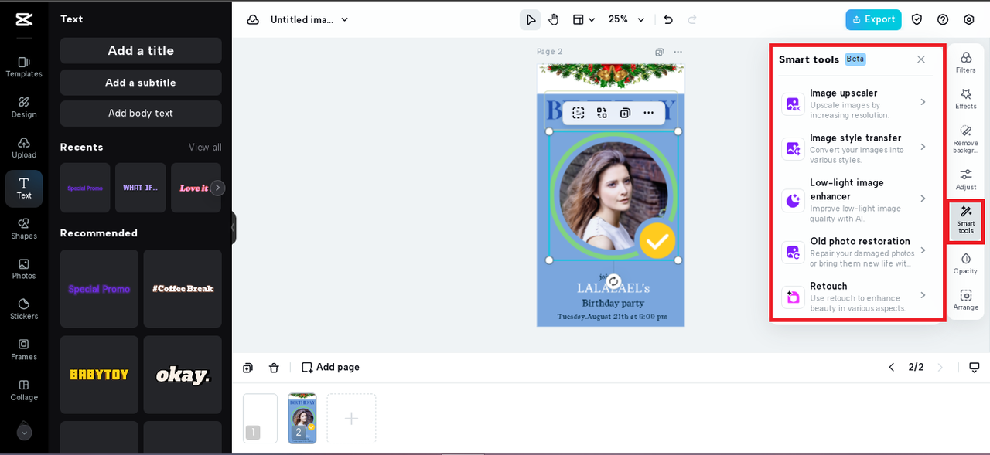
Task: Open the Filters right panel
Action: tap(966, 63)
